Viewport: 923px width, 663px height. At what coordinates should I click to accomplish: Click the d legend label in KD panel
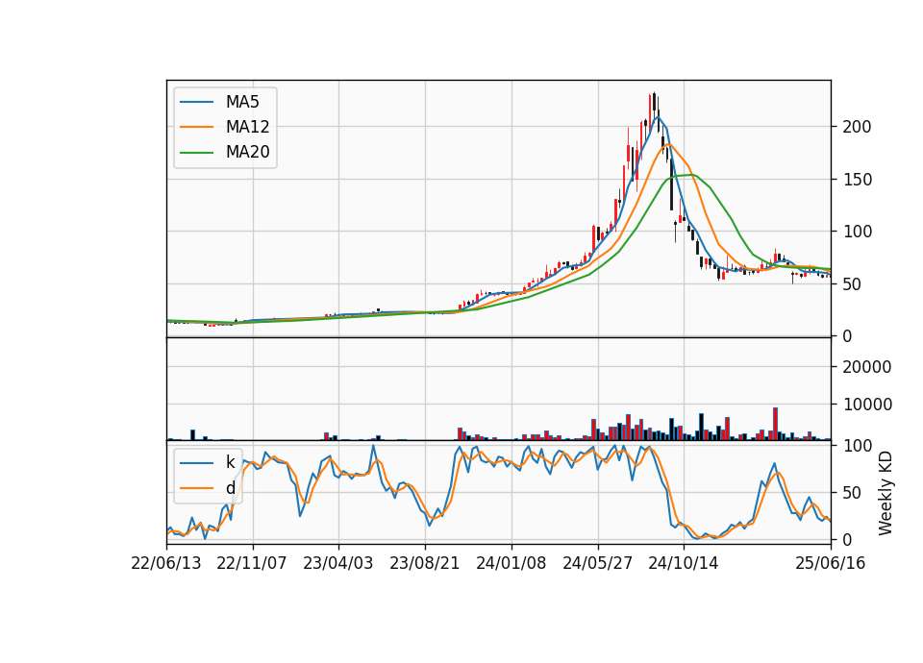[230, 488]
